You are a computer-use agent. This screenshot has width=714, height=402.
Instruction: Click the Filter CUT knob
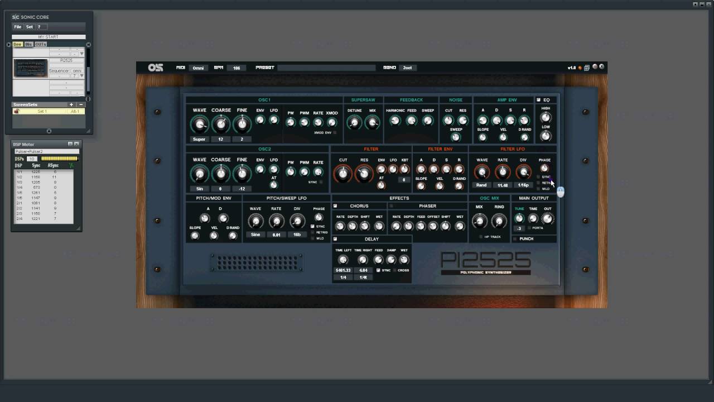[x=343, y=174]
